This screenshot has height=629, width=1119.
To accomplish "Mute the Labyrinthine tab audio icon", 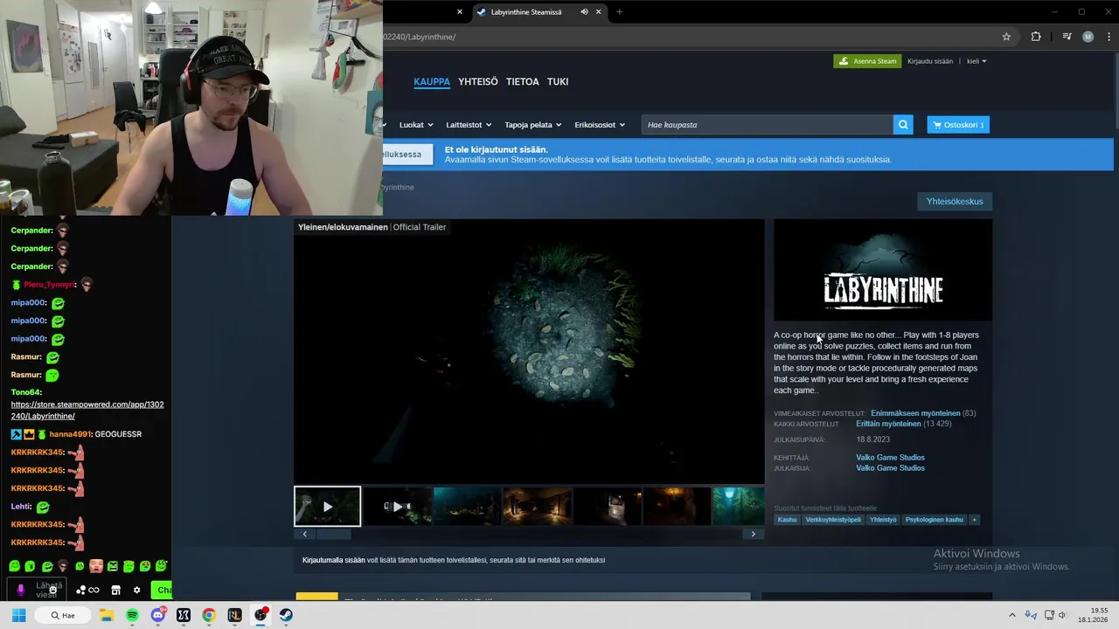I will coord(584,12).
